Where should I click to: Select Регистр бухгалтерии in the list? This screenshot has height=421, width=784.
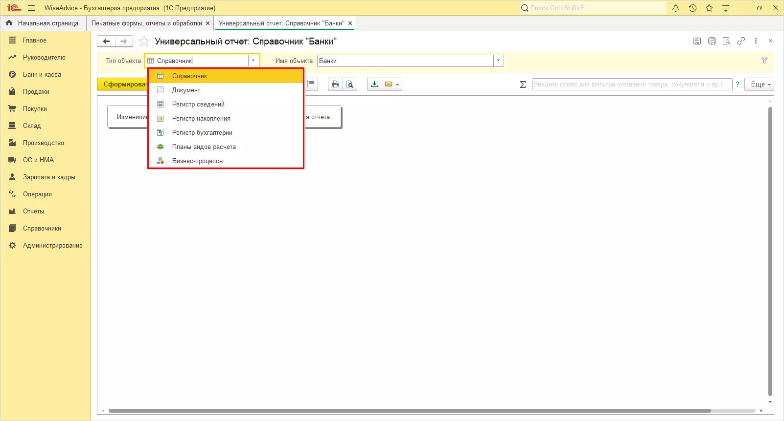[x=226, y=133]
